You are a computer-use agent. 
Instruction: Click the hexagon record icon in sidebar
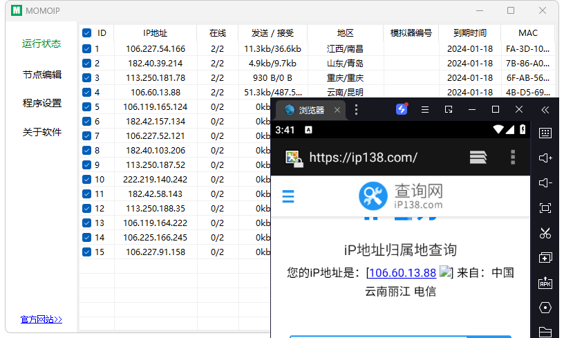tap(545, 308)
